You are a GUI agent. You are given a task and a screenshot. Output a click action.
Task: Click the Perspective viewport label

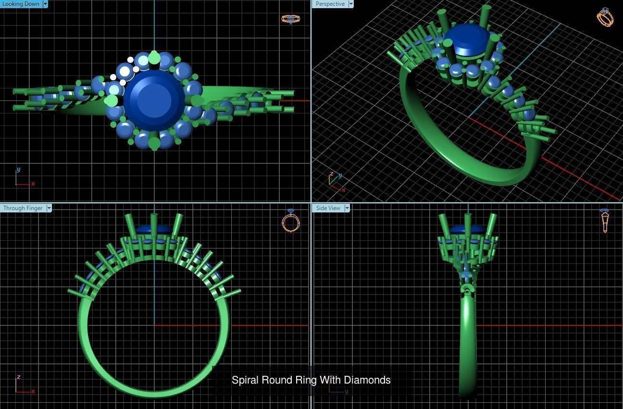(x=330, y=4)
